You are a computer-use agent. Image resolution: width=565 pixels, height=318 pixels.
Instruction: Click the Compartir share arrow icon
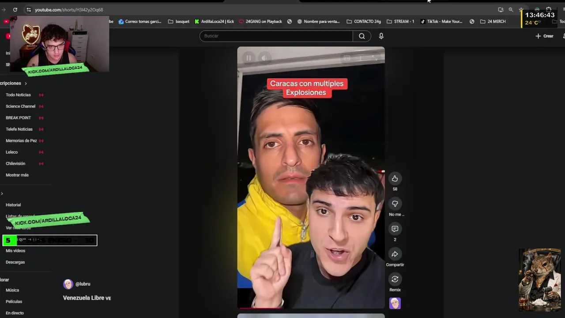pos(395,254)
